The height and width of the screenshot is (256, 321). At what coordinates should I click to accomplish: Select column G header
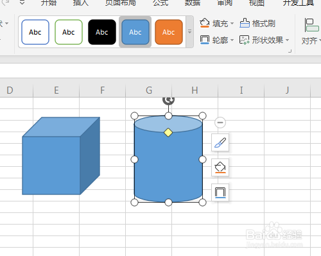pos(149,90)
